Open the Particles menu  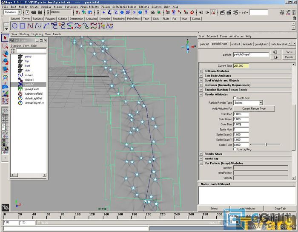coord(71,7)
